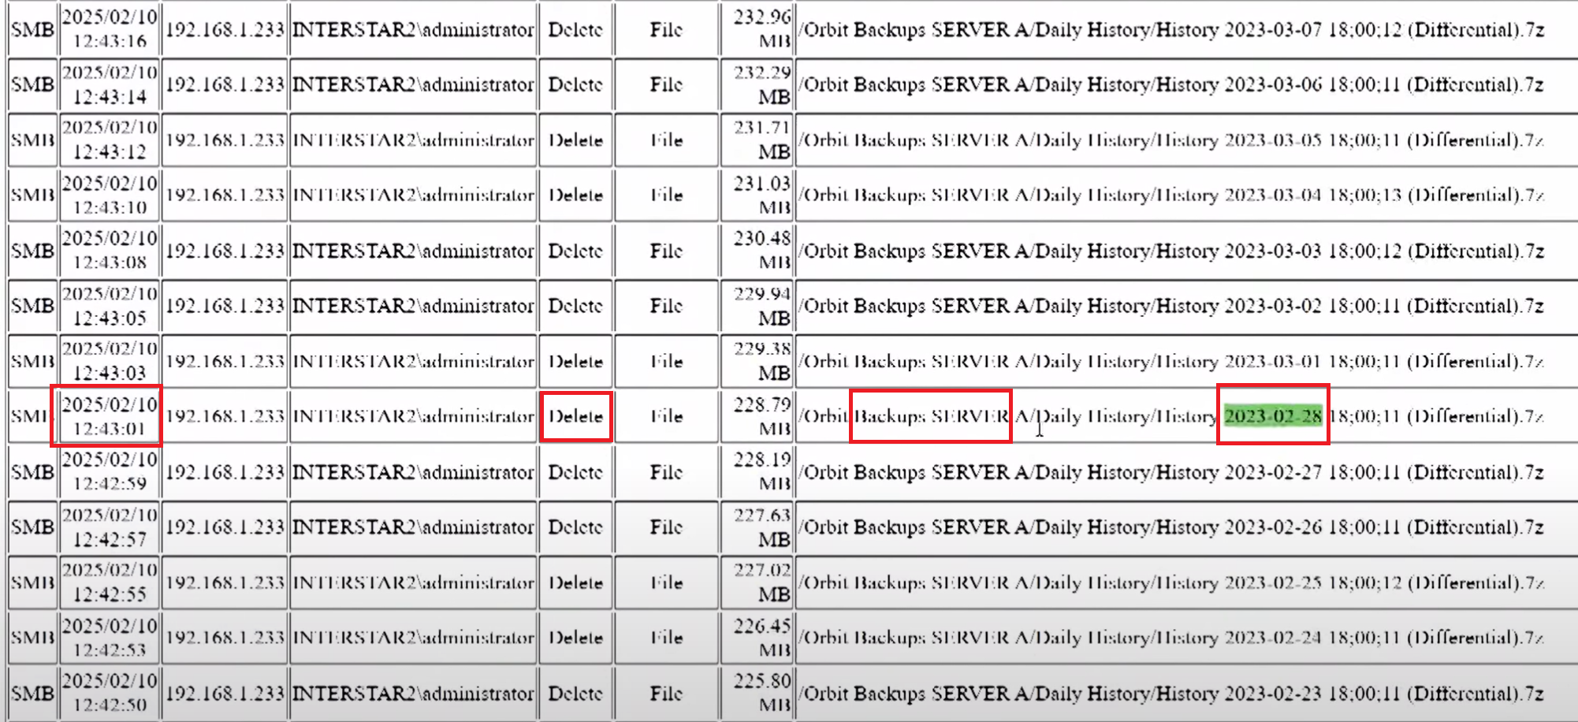1578x722 pixels.
Task: Click the 12:42:50 timestamp cell
Action: point(110,693)
